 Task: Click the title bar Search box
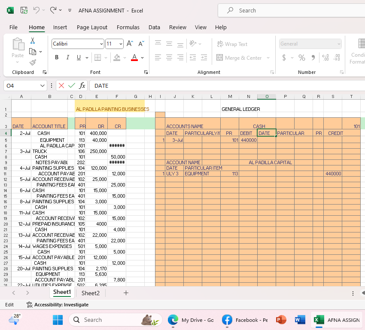click(292, 10)
